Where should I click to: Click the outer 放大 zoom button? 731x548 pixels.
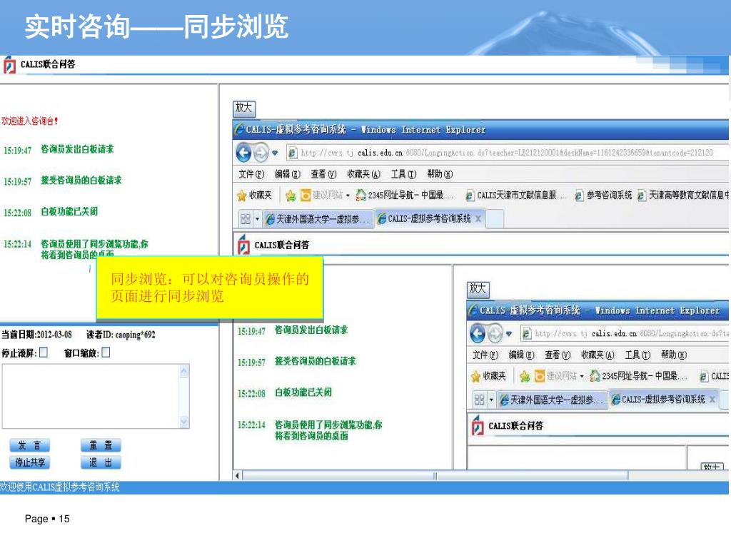(244, 108)
